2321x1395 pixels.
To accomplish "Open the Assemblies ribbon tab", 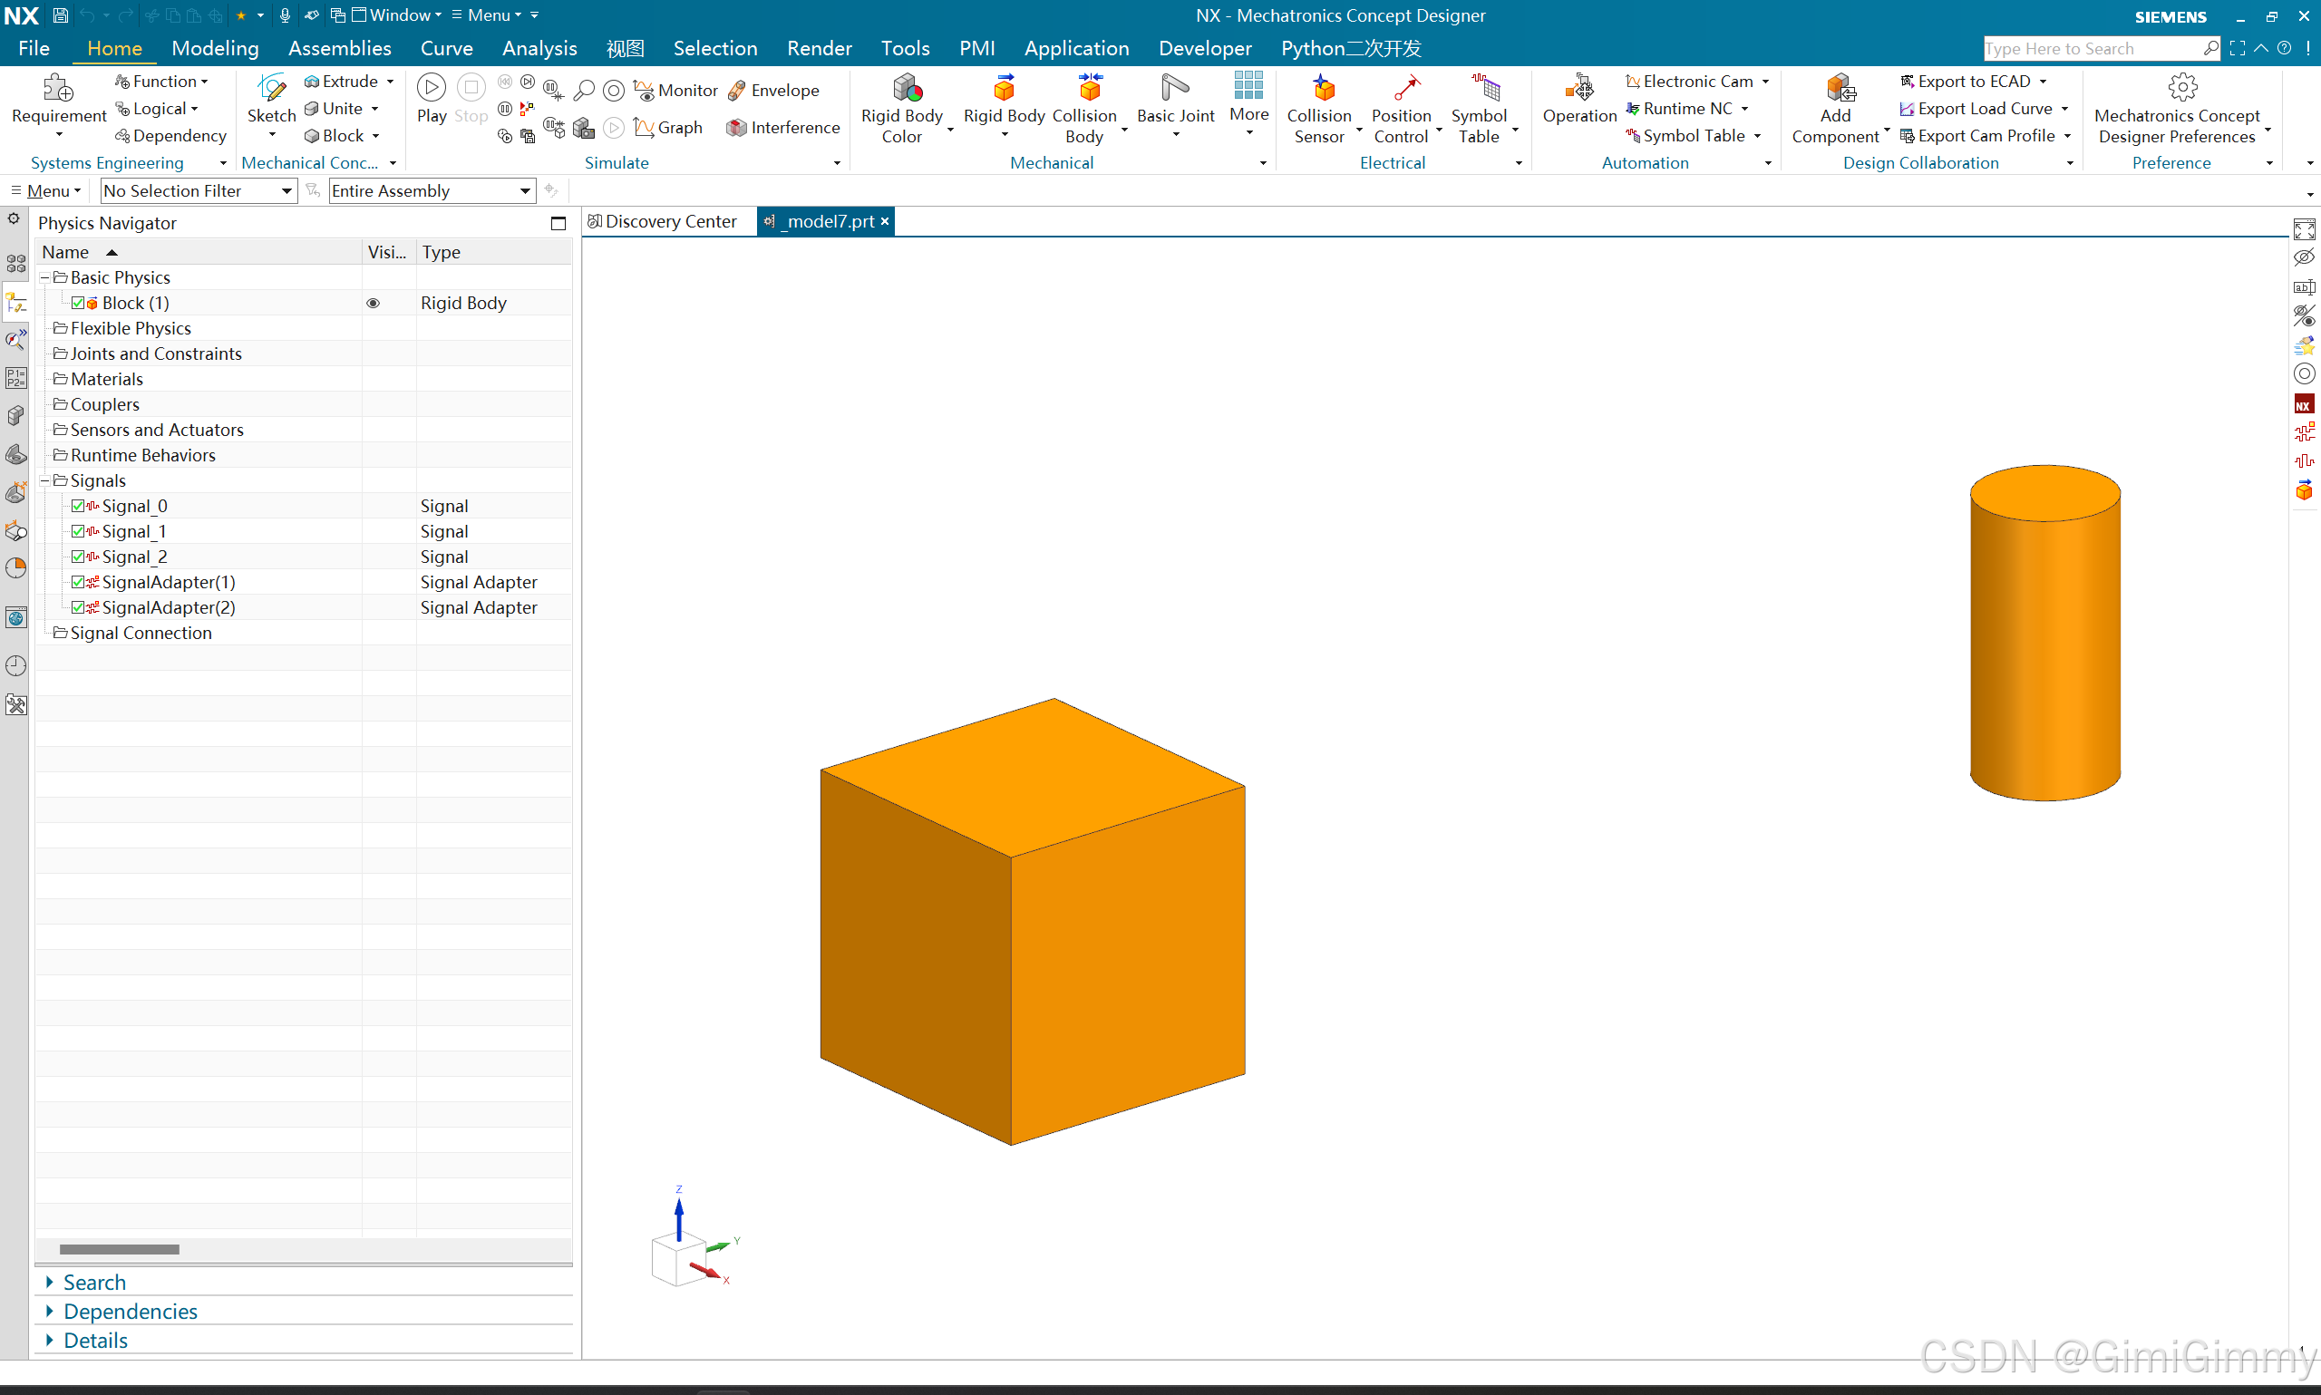I will click(x=339, y=48).
